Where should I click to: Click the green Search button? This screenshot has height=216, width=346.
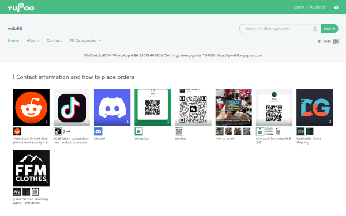(329, 29)
